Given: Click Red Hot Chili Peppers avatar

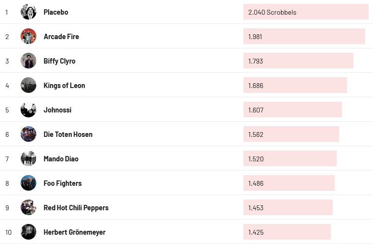Looking at the screenshot, I should tap(28, 207).
